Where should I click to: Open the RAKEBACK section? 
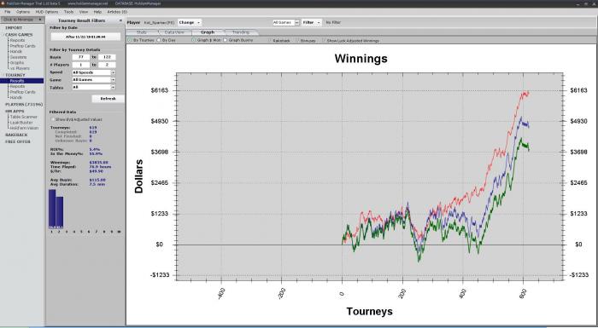pyautogui.click(x=16, y=135)
